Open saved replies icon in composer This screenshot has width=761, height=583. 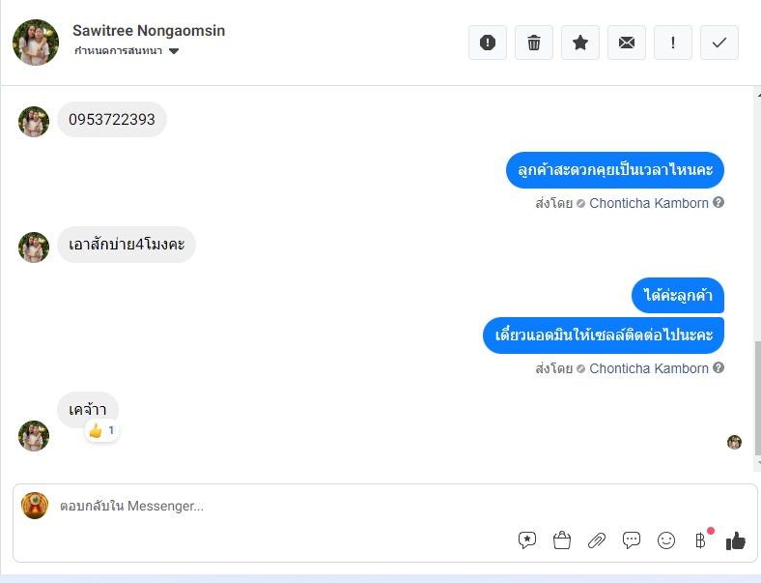pos(527,540)
